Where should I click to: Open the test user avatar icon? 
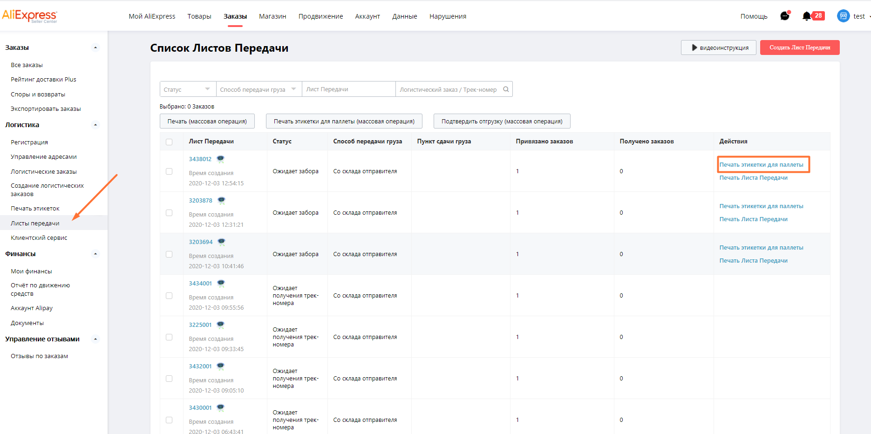point(843,16)
